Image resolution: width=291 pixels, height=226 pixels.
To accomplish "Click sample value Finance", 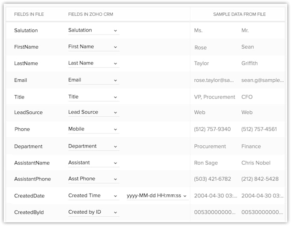I will pyautogui.click(x=251, y=147).
